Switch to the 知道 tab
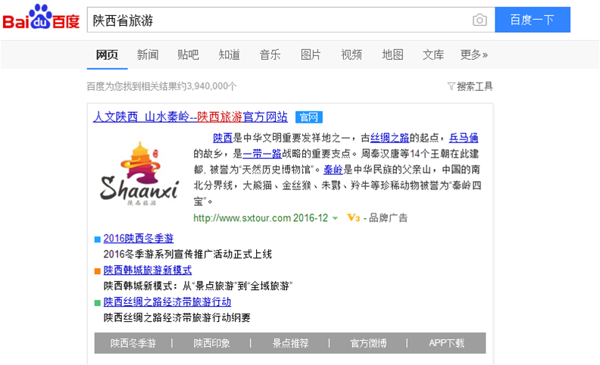Screen dimensions: 600x365 pos(230,55)
